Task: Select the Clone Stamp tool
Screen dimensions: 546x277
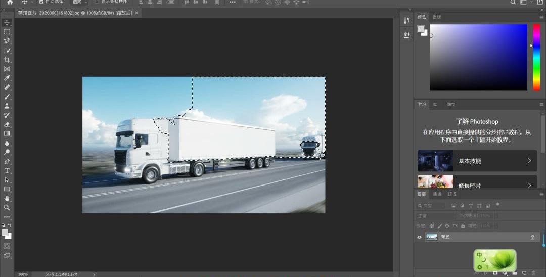Action: coord(7,106)
